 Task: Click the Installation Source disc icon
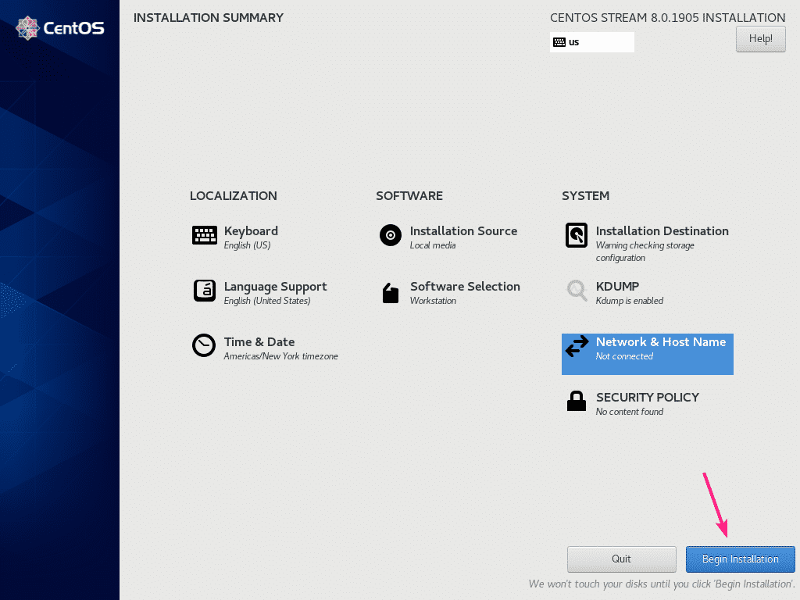click(x=390, y=235)
